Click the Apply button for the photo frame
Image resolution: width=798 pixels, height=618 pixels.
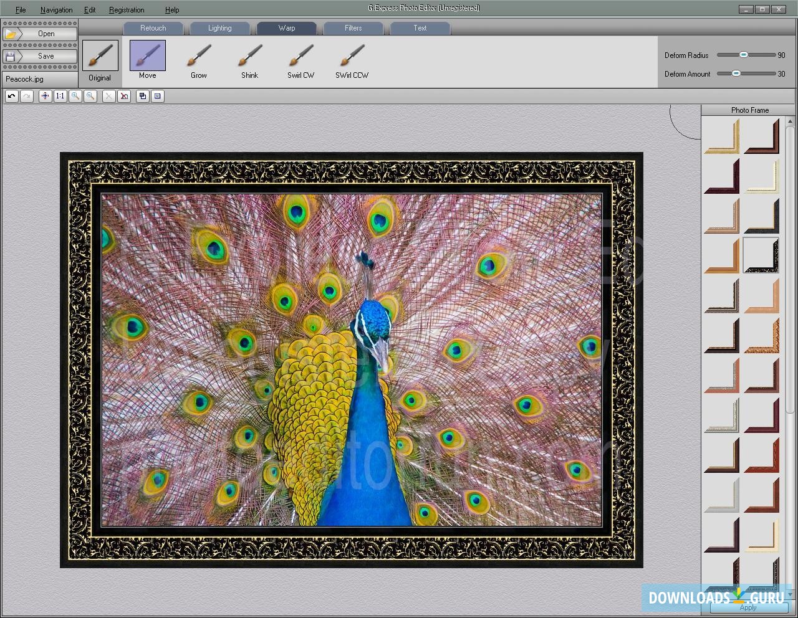click(748, 607)
